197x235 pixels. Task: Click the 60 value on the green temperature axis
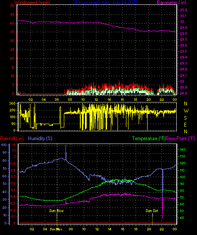[x=182, y=204]
